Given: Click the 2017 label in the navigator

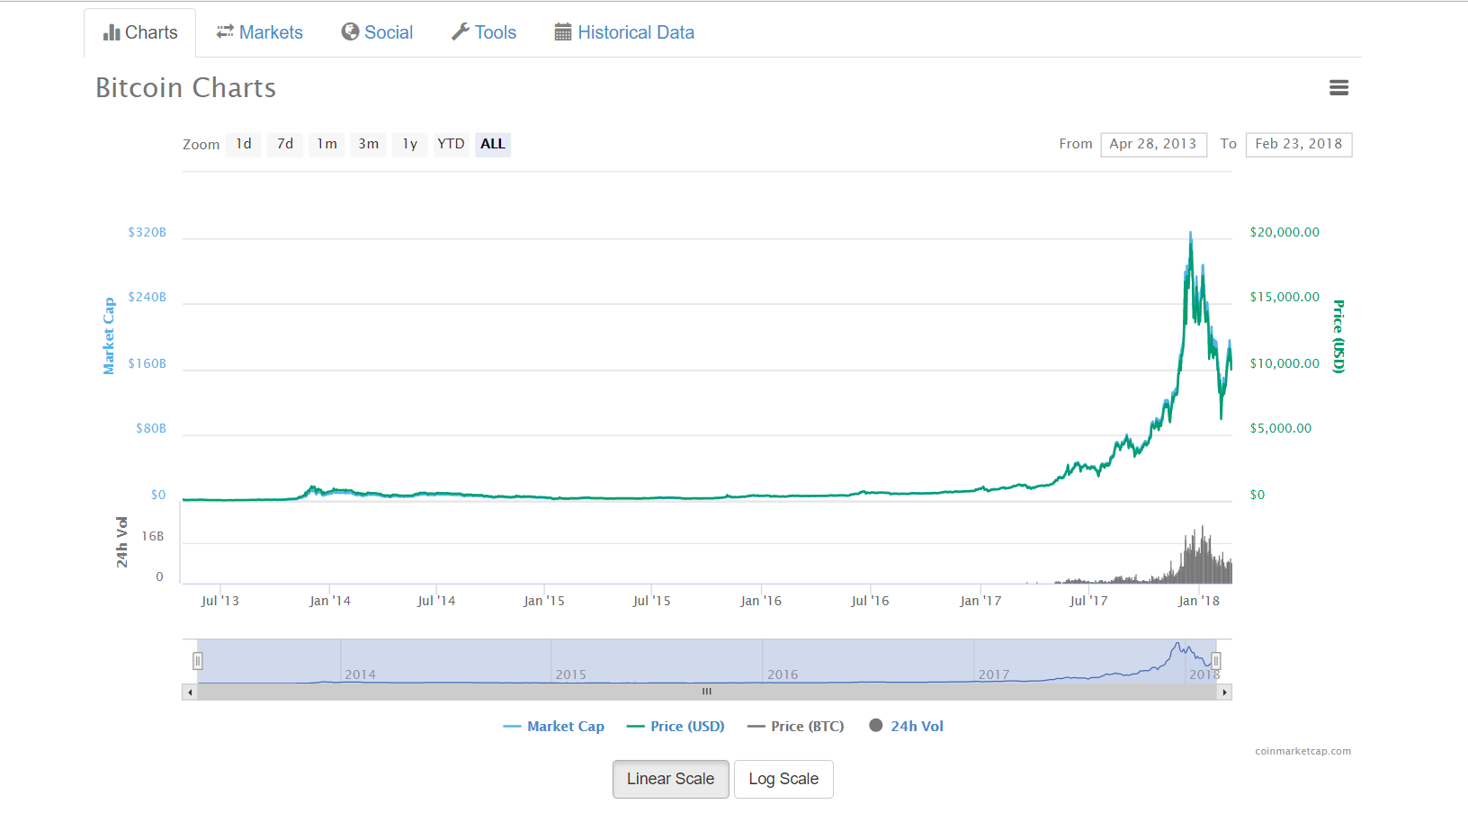Looking at the screenshot, I should tap(994, 675).
